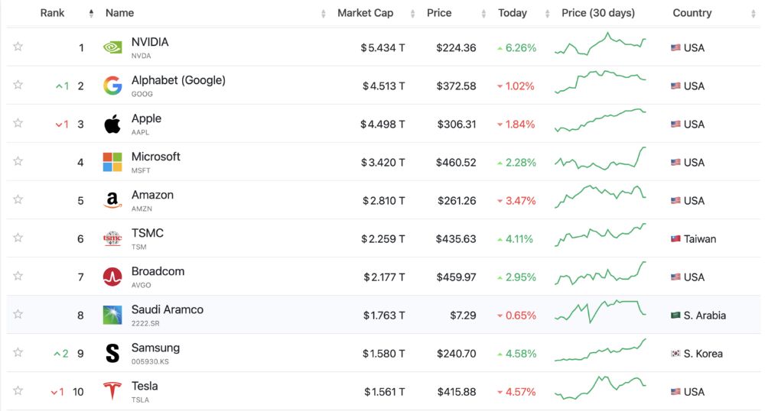This screenshot has height=411, width=765.
Task: Click the $306.31 Apple price
Action: [456, 125]
